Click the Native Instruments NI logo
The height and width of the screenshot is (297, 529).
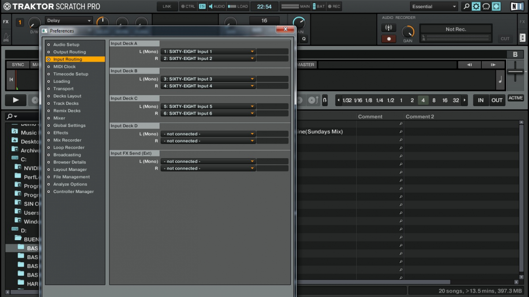pos(517,7)
